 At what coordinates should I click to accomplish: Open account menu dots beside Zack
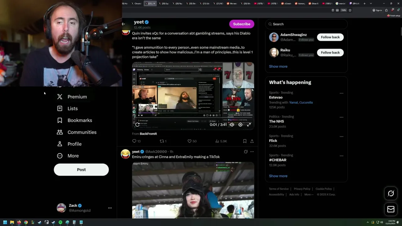(110, 208)
